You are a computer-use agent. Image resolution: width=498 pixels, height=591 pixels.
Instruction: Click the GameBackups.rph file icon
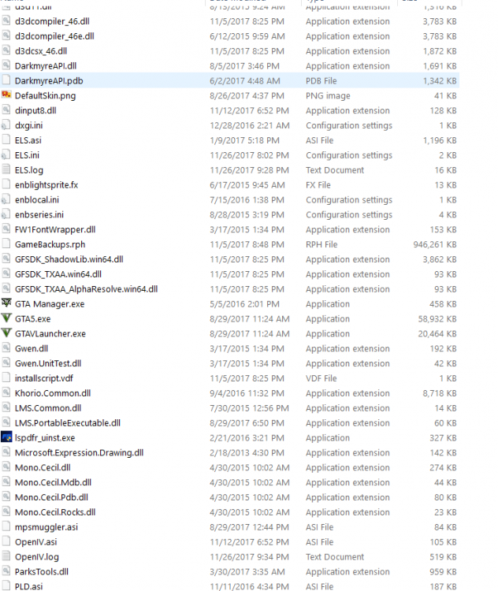pyautogui.click(x=6, y=243)
